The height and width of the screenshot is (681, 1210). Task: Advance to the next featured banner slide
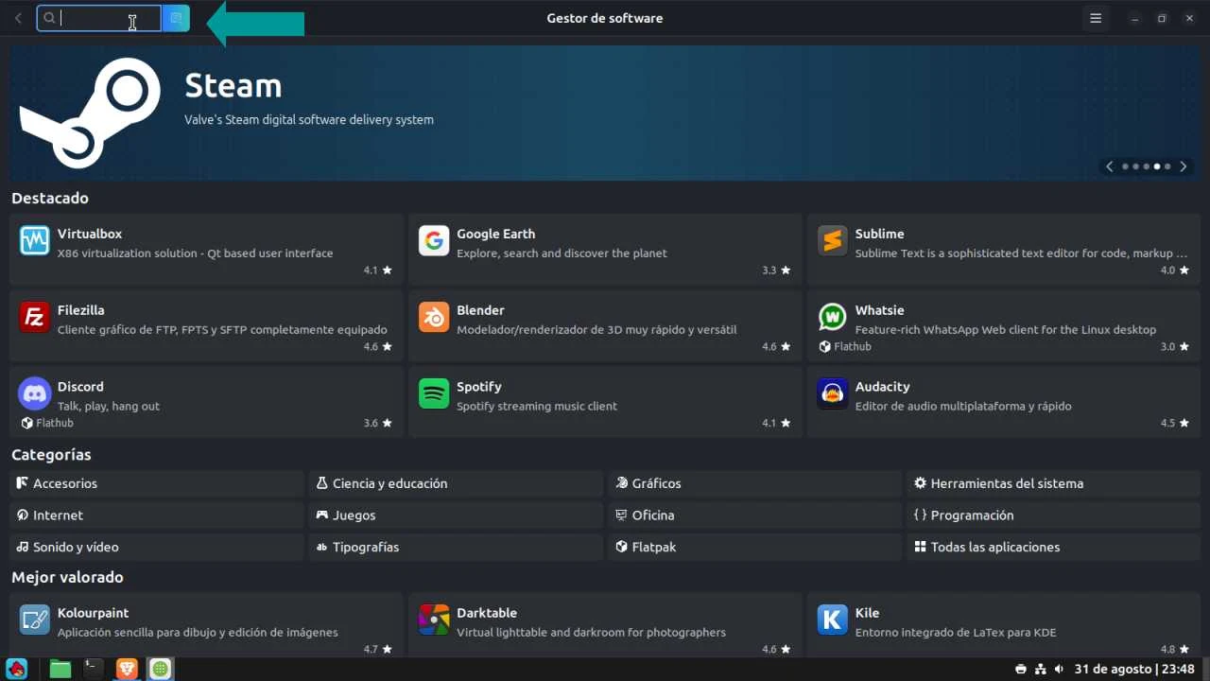pos(1183,166)
